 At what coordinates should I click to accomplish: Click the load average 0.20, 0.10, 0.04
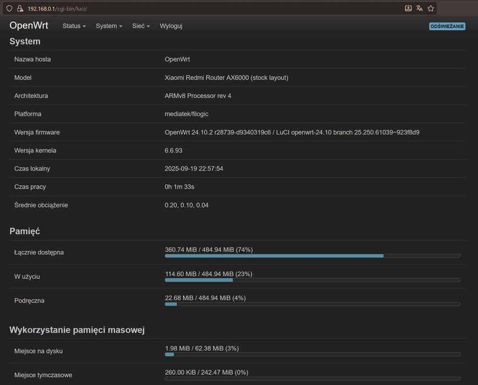(186, 205)
